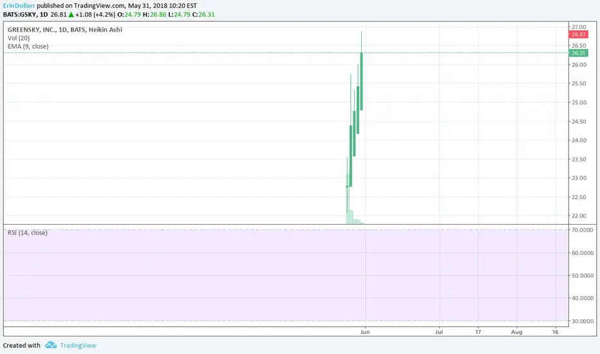Click the red 26.81 price tag
This screenshot has width=600, height=354.
[x=578, y=35]
